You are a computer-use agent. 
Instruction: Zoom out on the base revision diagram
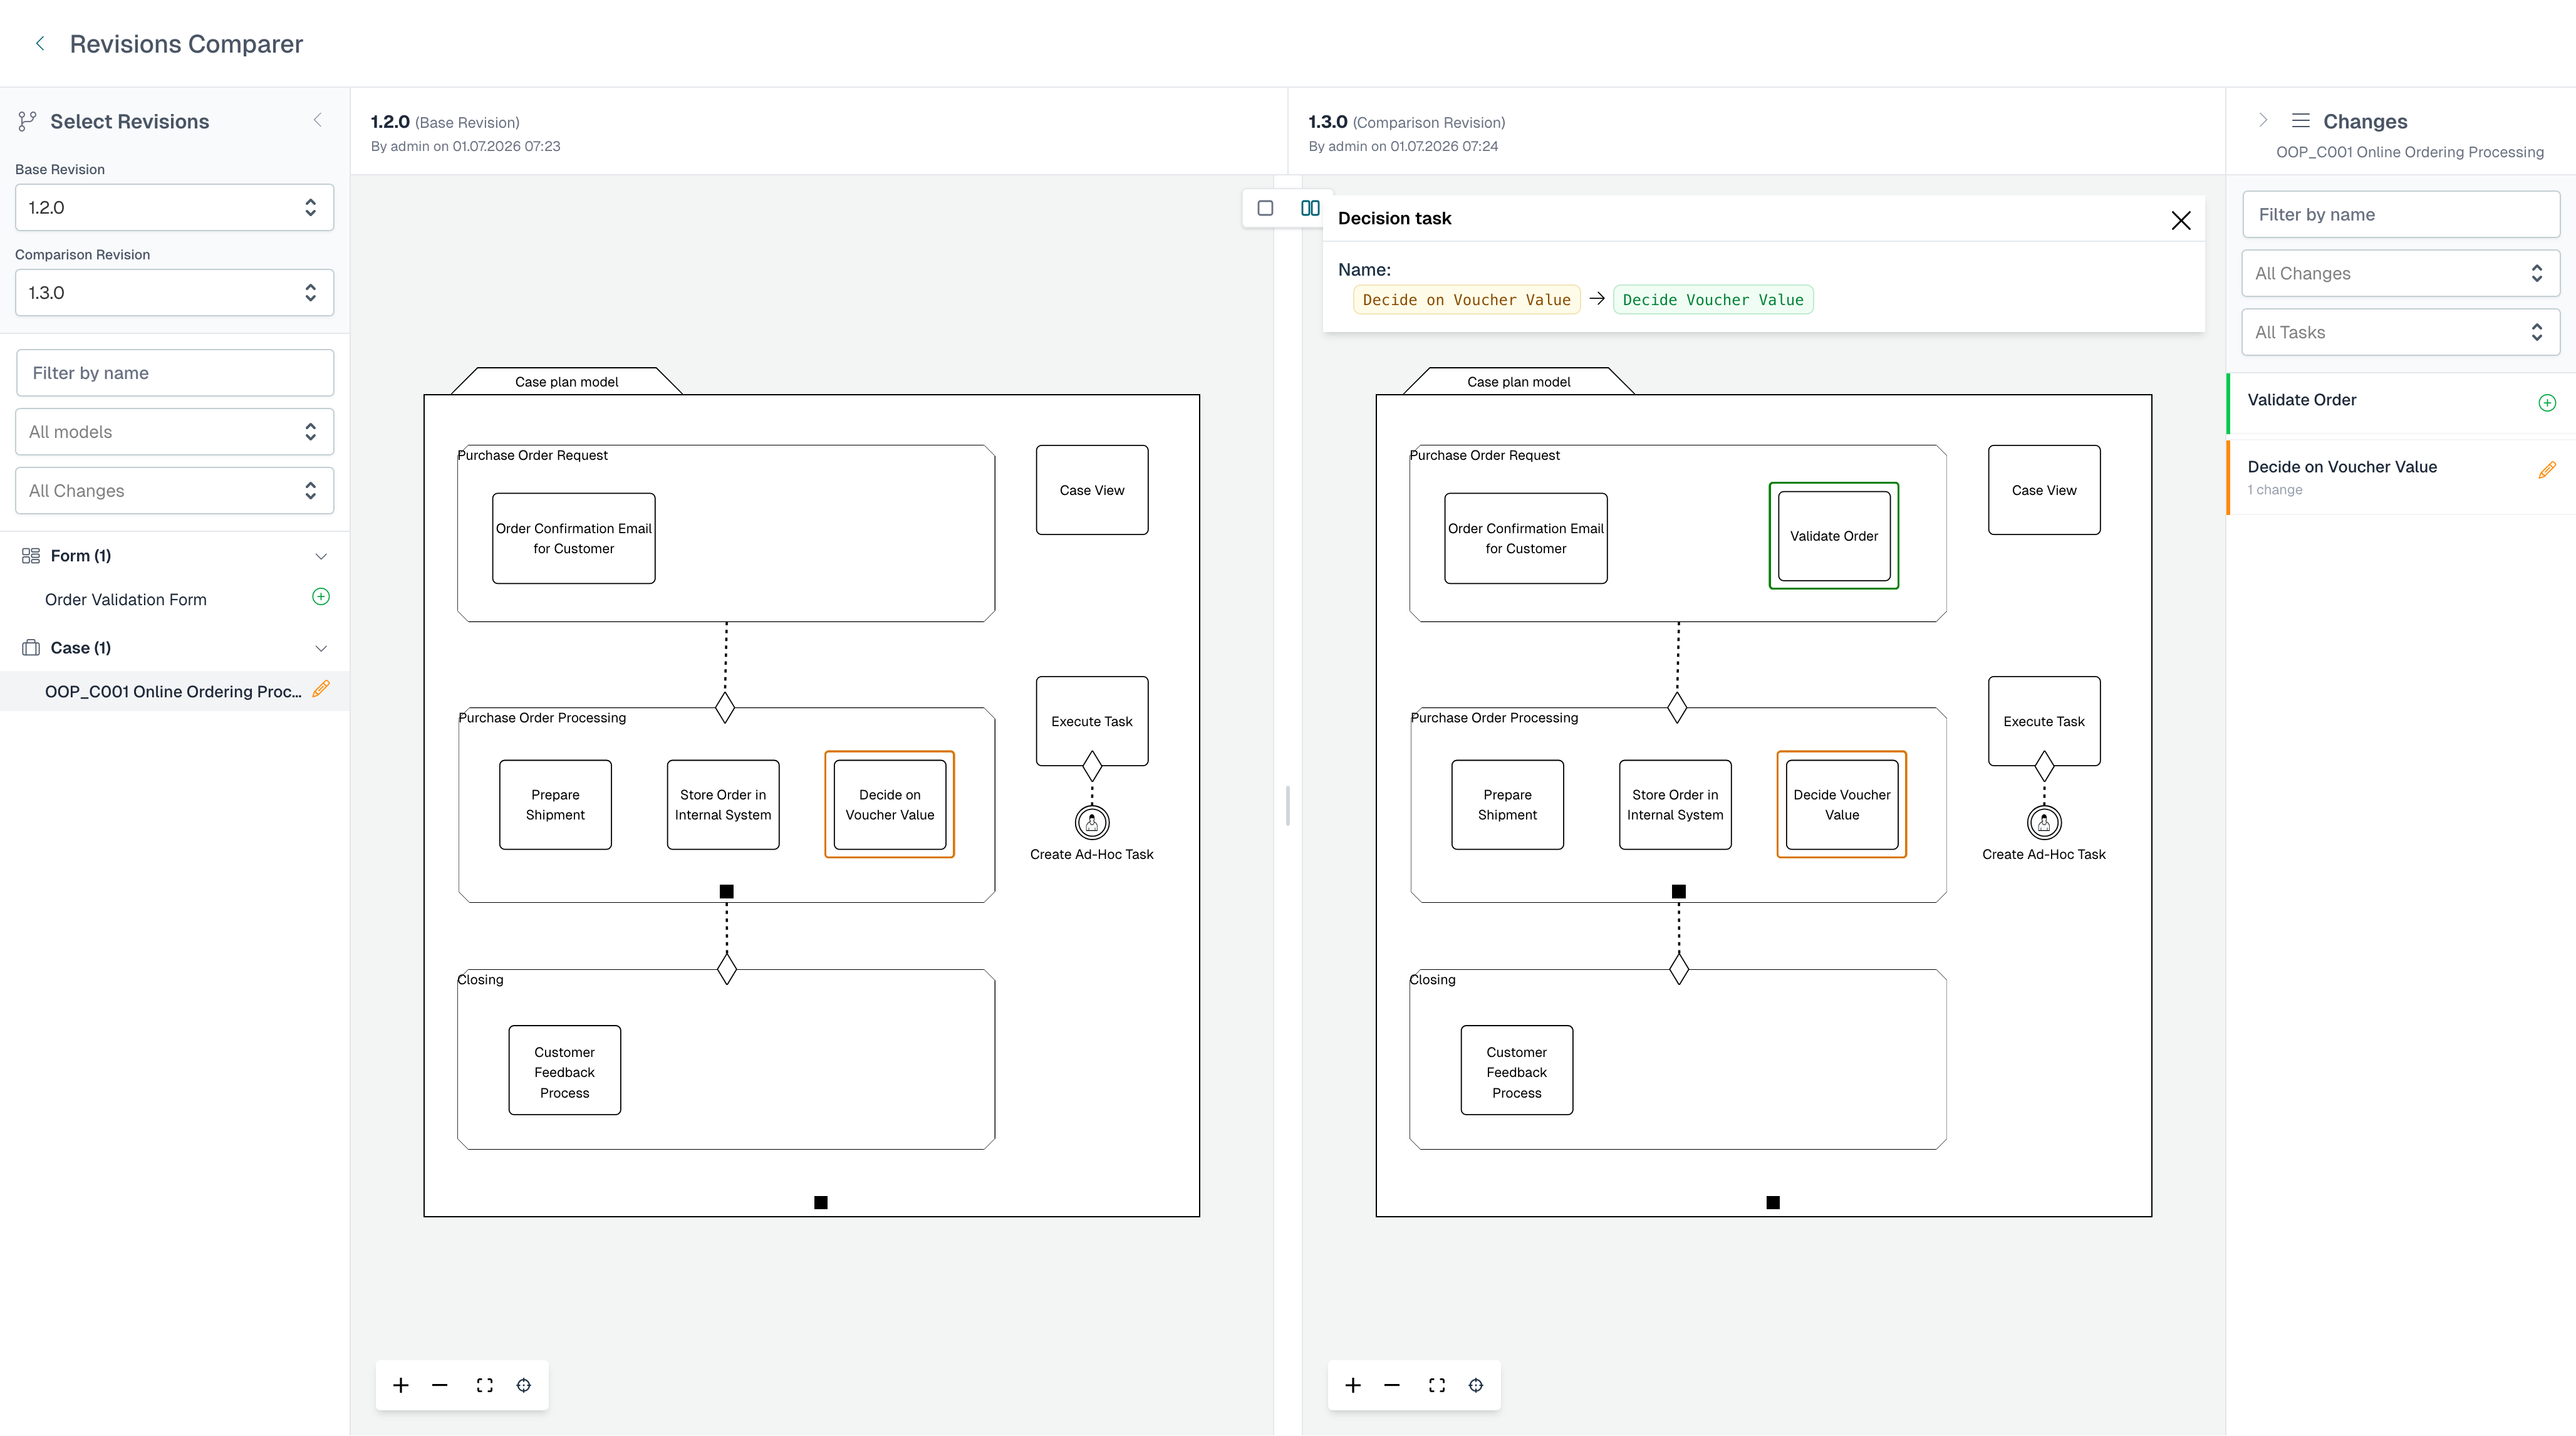pyautogui.click(x=440, y=1385)
